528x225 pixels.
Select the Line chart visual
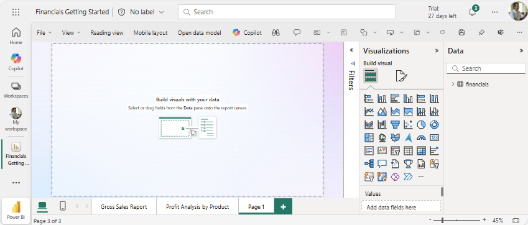(369, 112)
